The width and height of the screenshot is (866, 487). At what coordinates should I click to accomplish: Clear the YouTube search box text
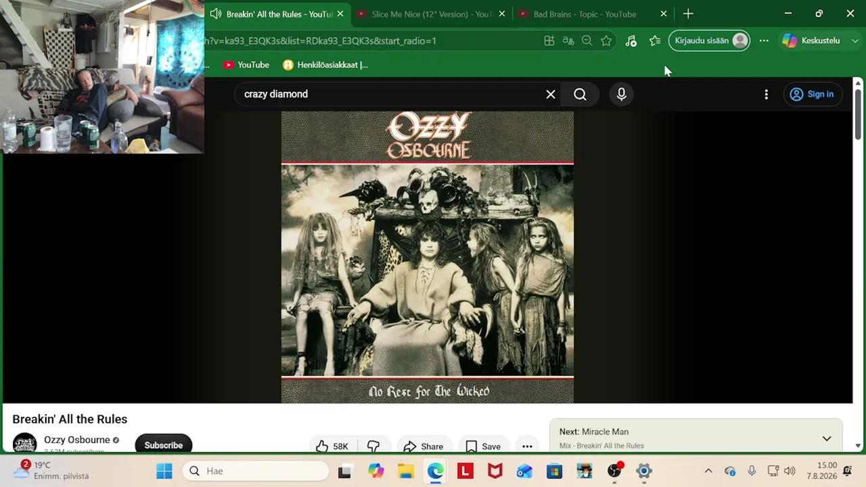coord(551,94)
